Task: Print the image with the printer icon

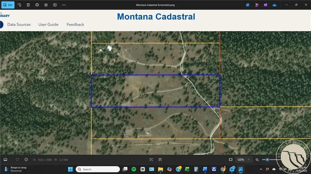Action: (x=37, y=5)
